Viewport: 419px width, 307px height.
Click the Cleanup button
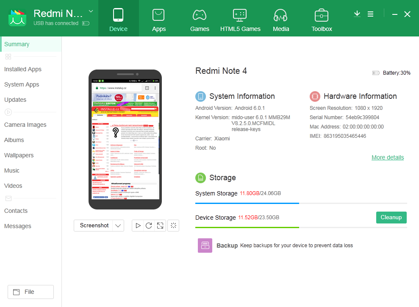391,218
